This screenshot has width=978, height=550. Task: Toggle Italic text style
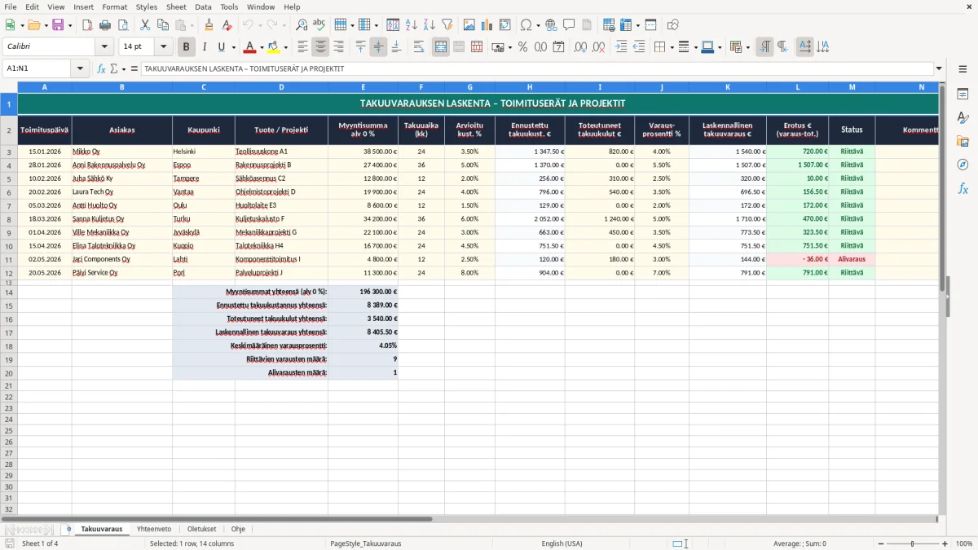click(204, 47)
